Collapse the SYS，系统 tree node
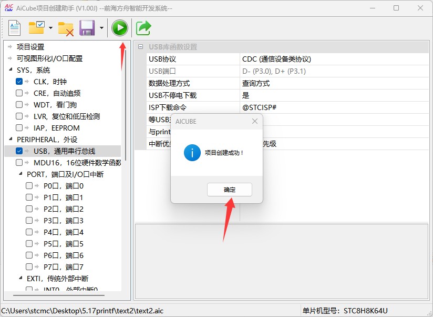Image resolution: width=433 pixels, height=317 pixels. (11, 70)
